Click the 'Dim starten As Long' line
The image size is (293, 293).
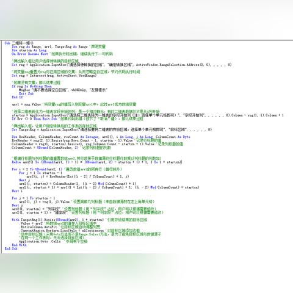point(29,50)
